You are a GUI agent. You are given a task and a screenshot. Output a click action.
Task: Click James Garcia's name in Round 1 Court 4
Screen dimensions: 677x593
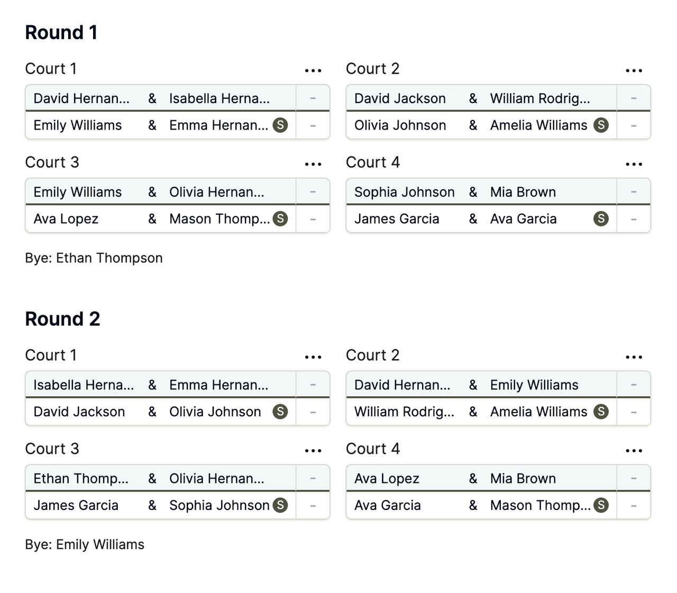(397, 219)
